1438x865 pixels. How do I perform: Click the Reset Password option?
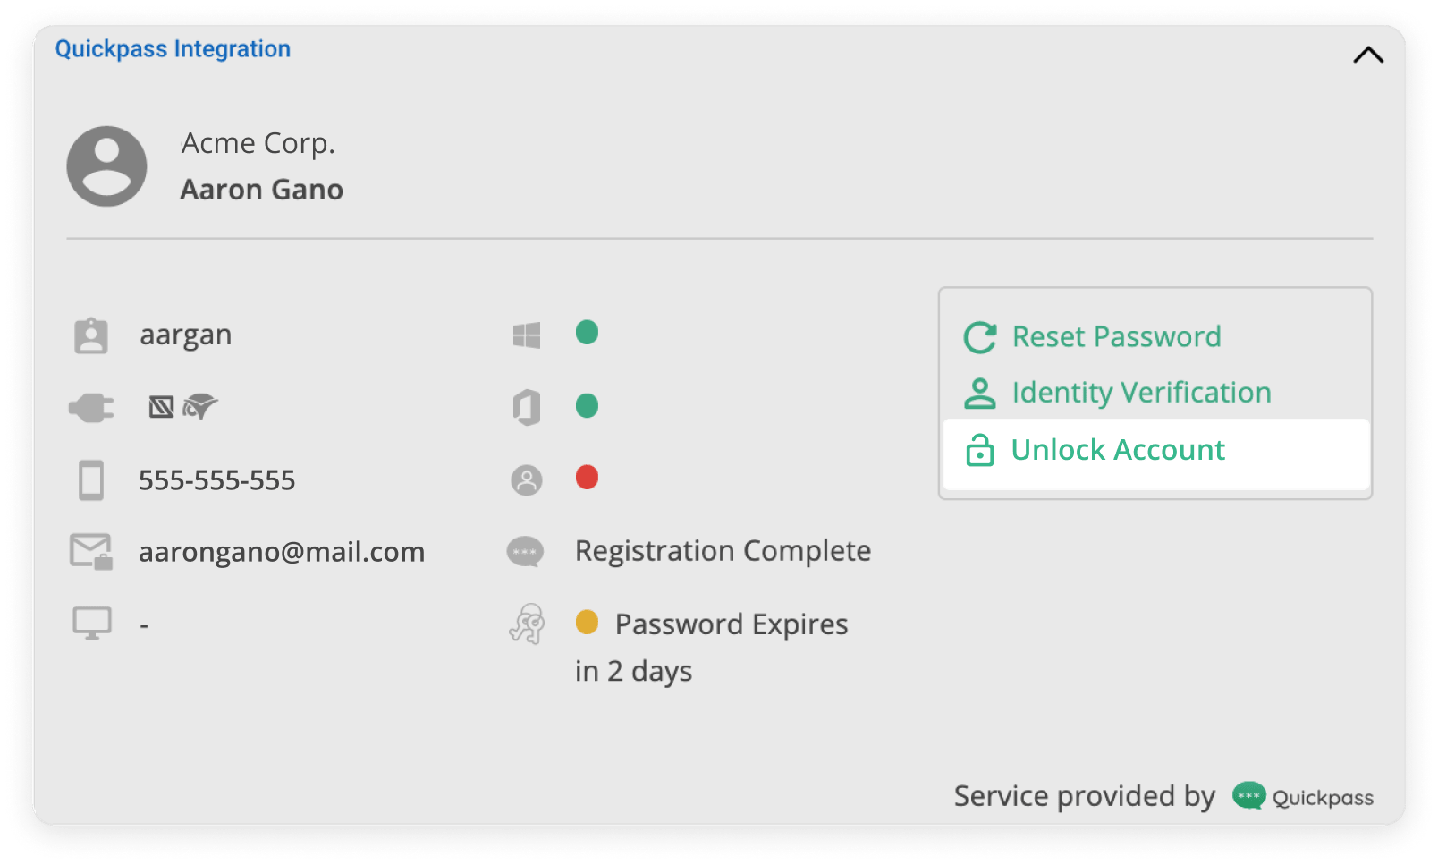pyautogui.click(x=1115, y=337)
